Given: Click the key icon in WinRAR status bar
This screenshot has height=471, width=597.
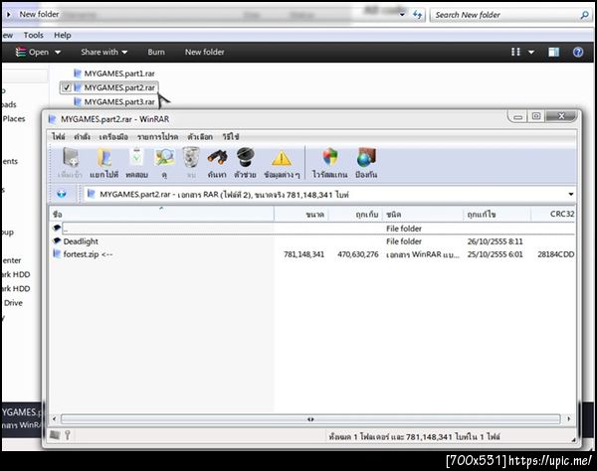Looking at the screenshot, I should click(x=68, y=435).
